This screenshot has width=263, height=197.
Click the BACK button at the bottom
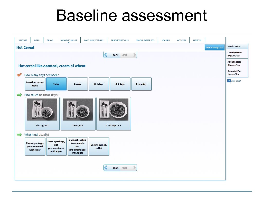pyautogui.click(x=115, y=168)
